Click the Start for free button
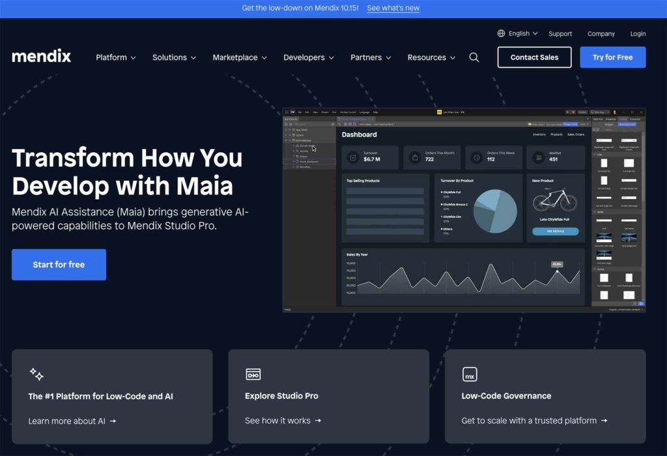Viewport: 667px width, 456px height. pyautogui.click(x=59, y=265)
